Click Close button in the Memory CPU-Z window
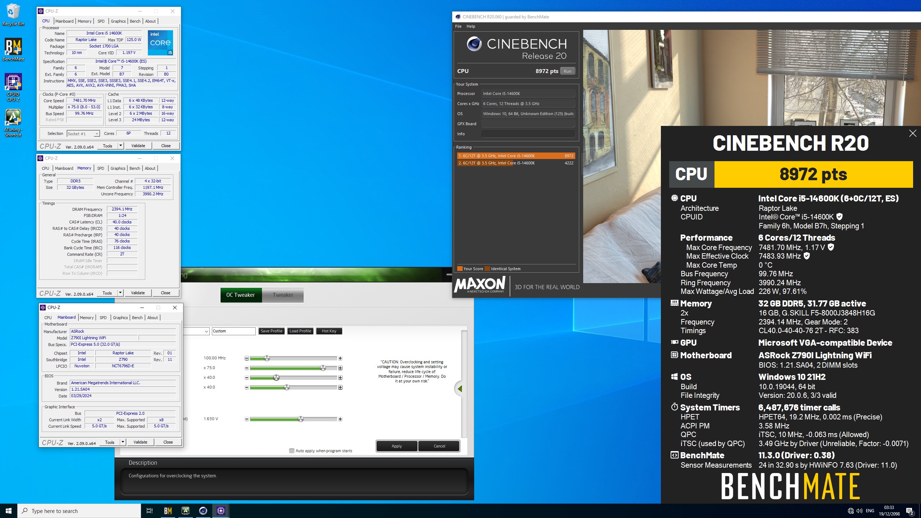The image size is (921, 518). coord(165,293)
